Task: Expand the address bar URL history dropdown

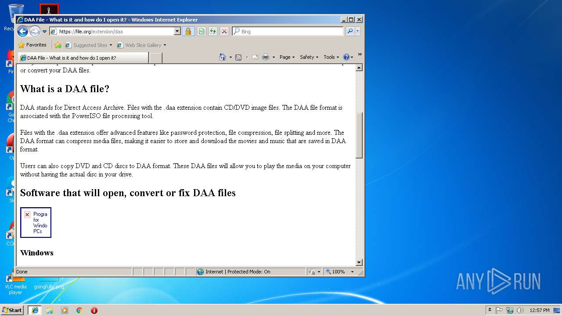Action: 177,32
